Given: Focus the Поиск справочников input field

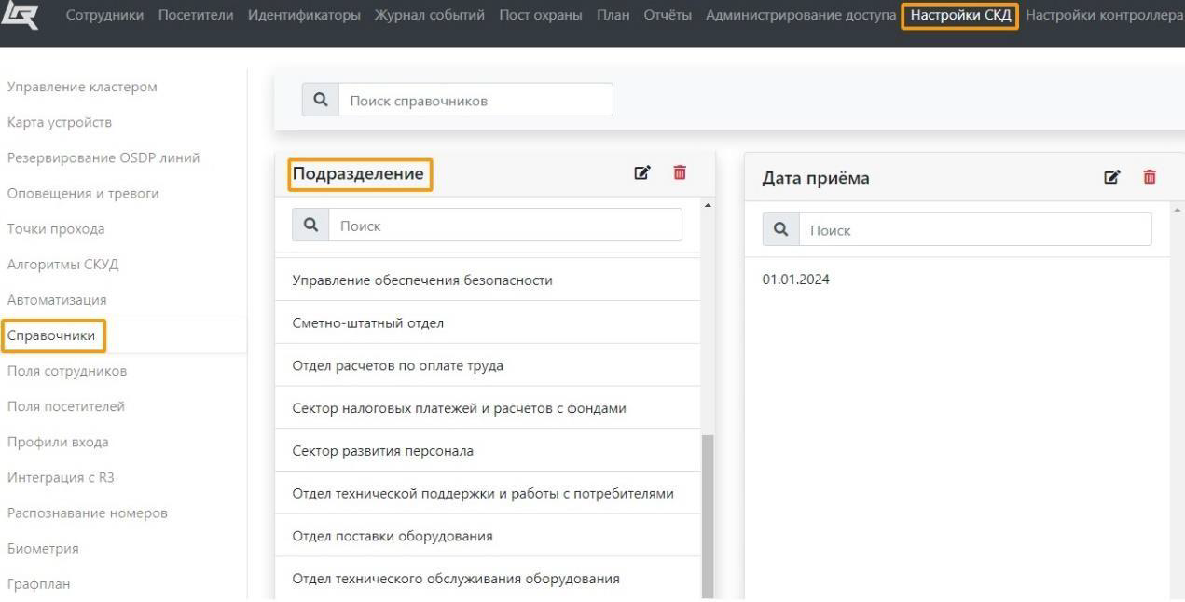Looking at the screenshot, I should click(475, 101).
